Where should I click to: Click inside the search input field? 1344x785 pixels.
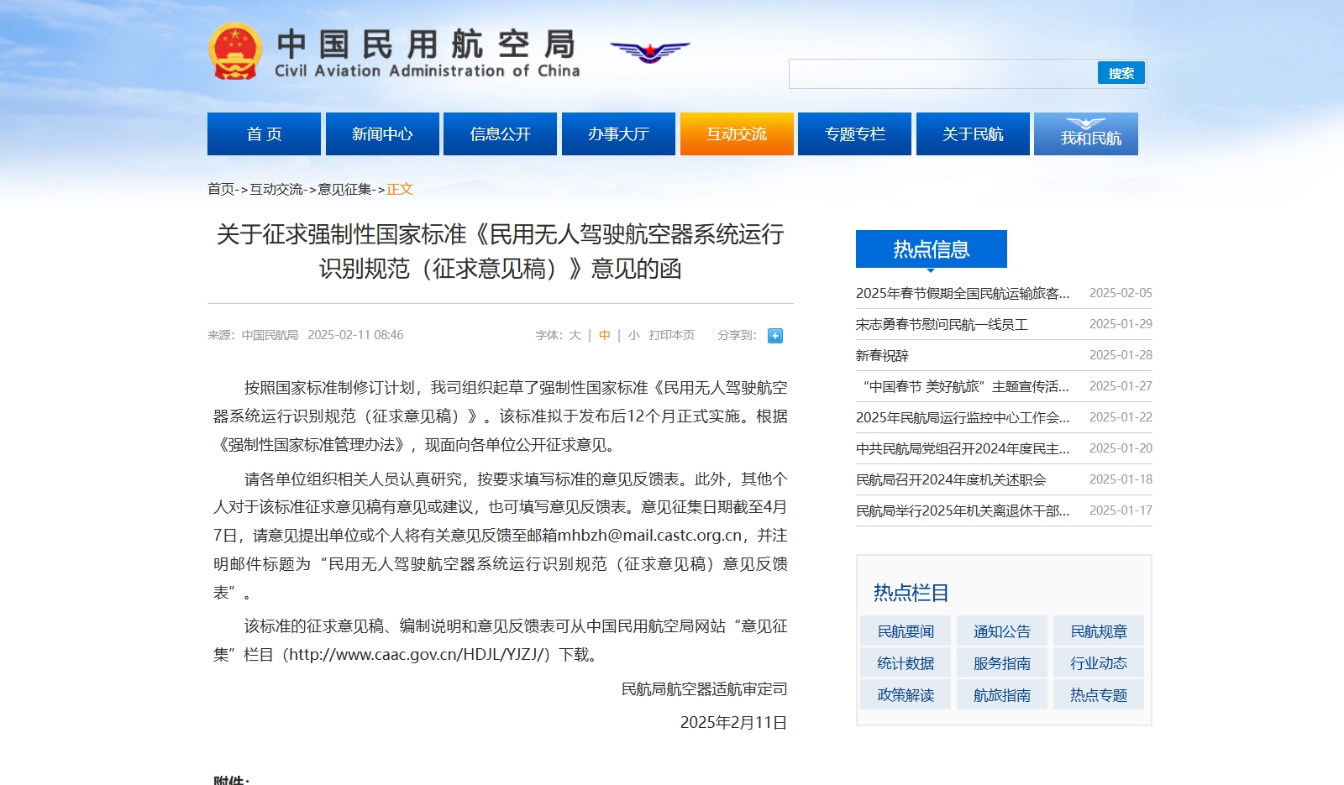pyautogui.click(x=942, y=74)
